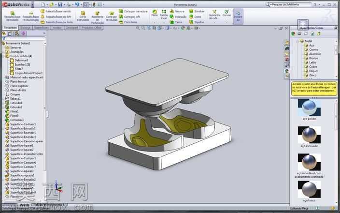This screenshot has height=213, width=340.
Task: Pick the aço polido appearance swatch
Action: pyautogui.click(x=309, y=108)
